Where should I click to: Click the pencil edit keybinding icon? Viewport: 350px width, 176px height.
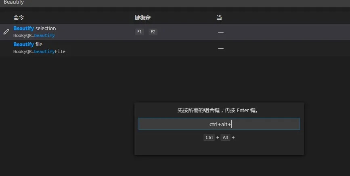tap(6, 32)
